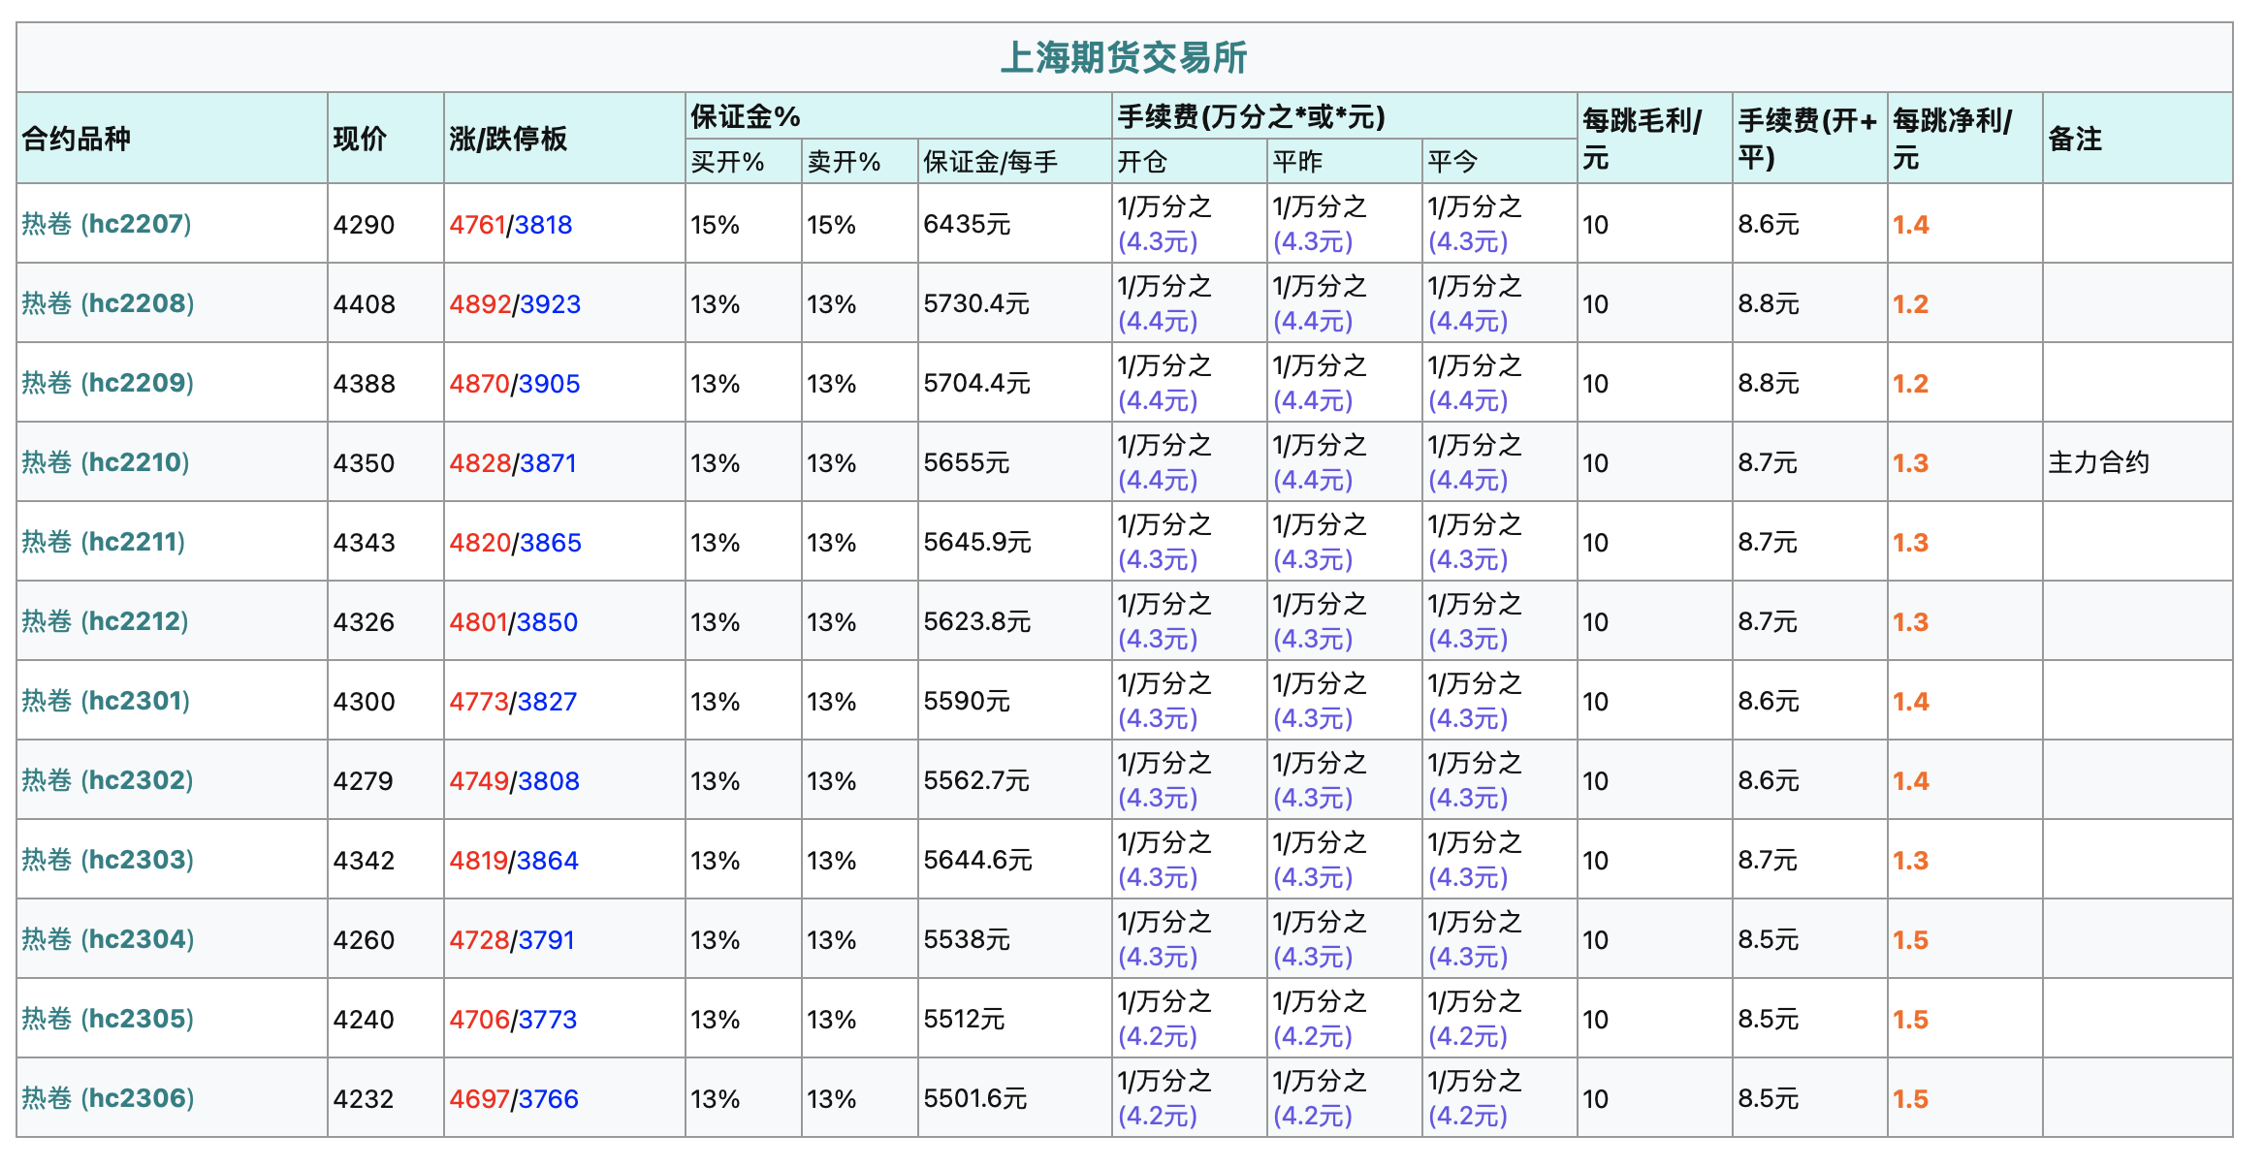Click limit-down price 3818 for hc2207
This screenshot has width=2265, height=1167.
click(543, 225)
